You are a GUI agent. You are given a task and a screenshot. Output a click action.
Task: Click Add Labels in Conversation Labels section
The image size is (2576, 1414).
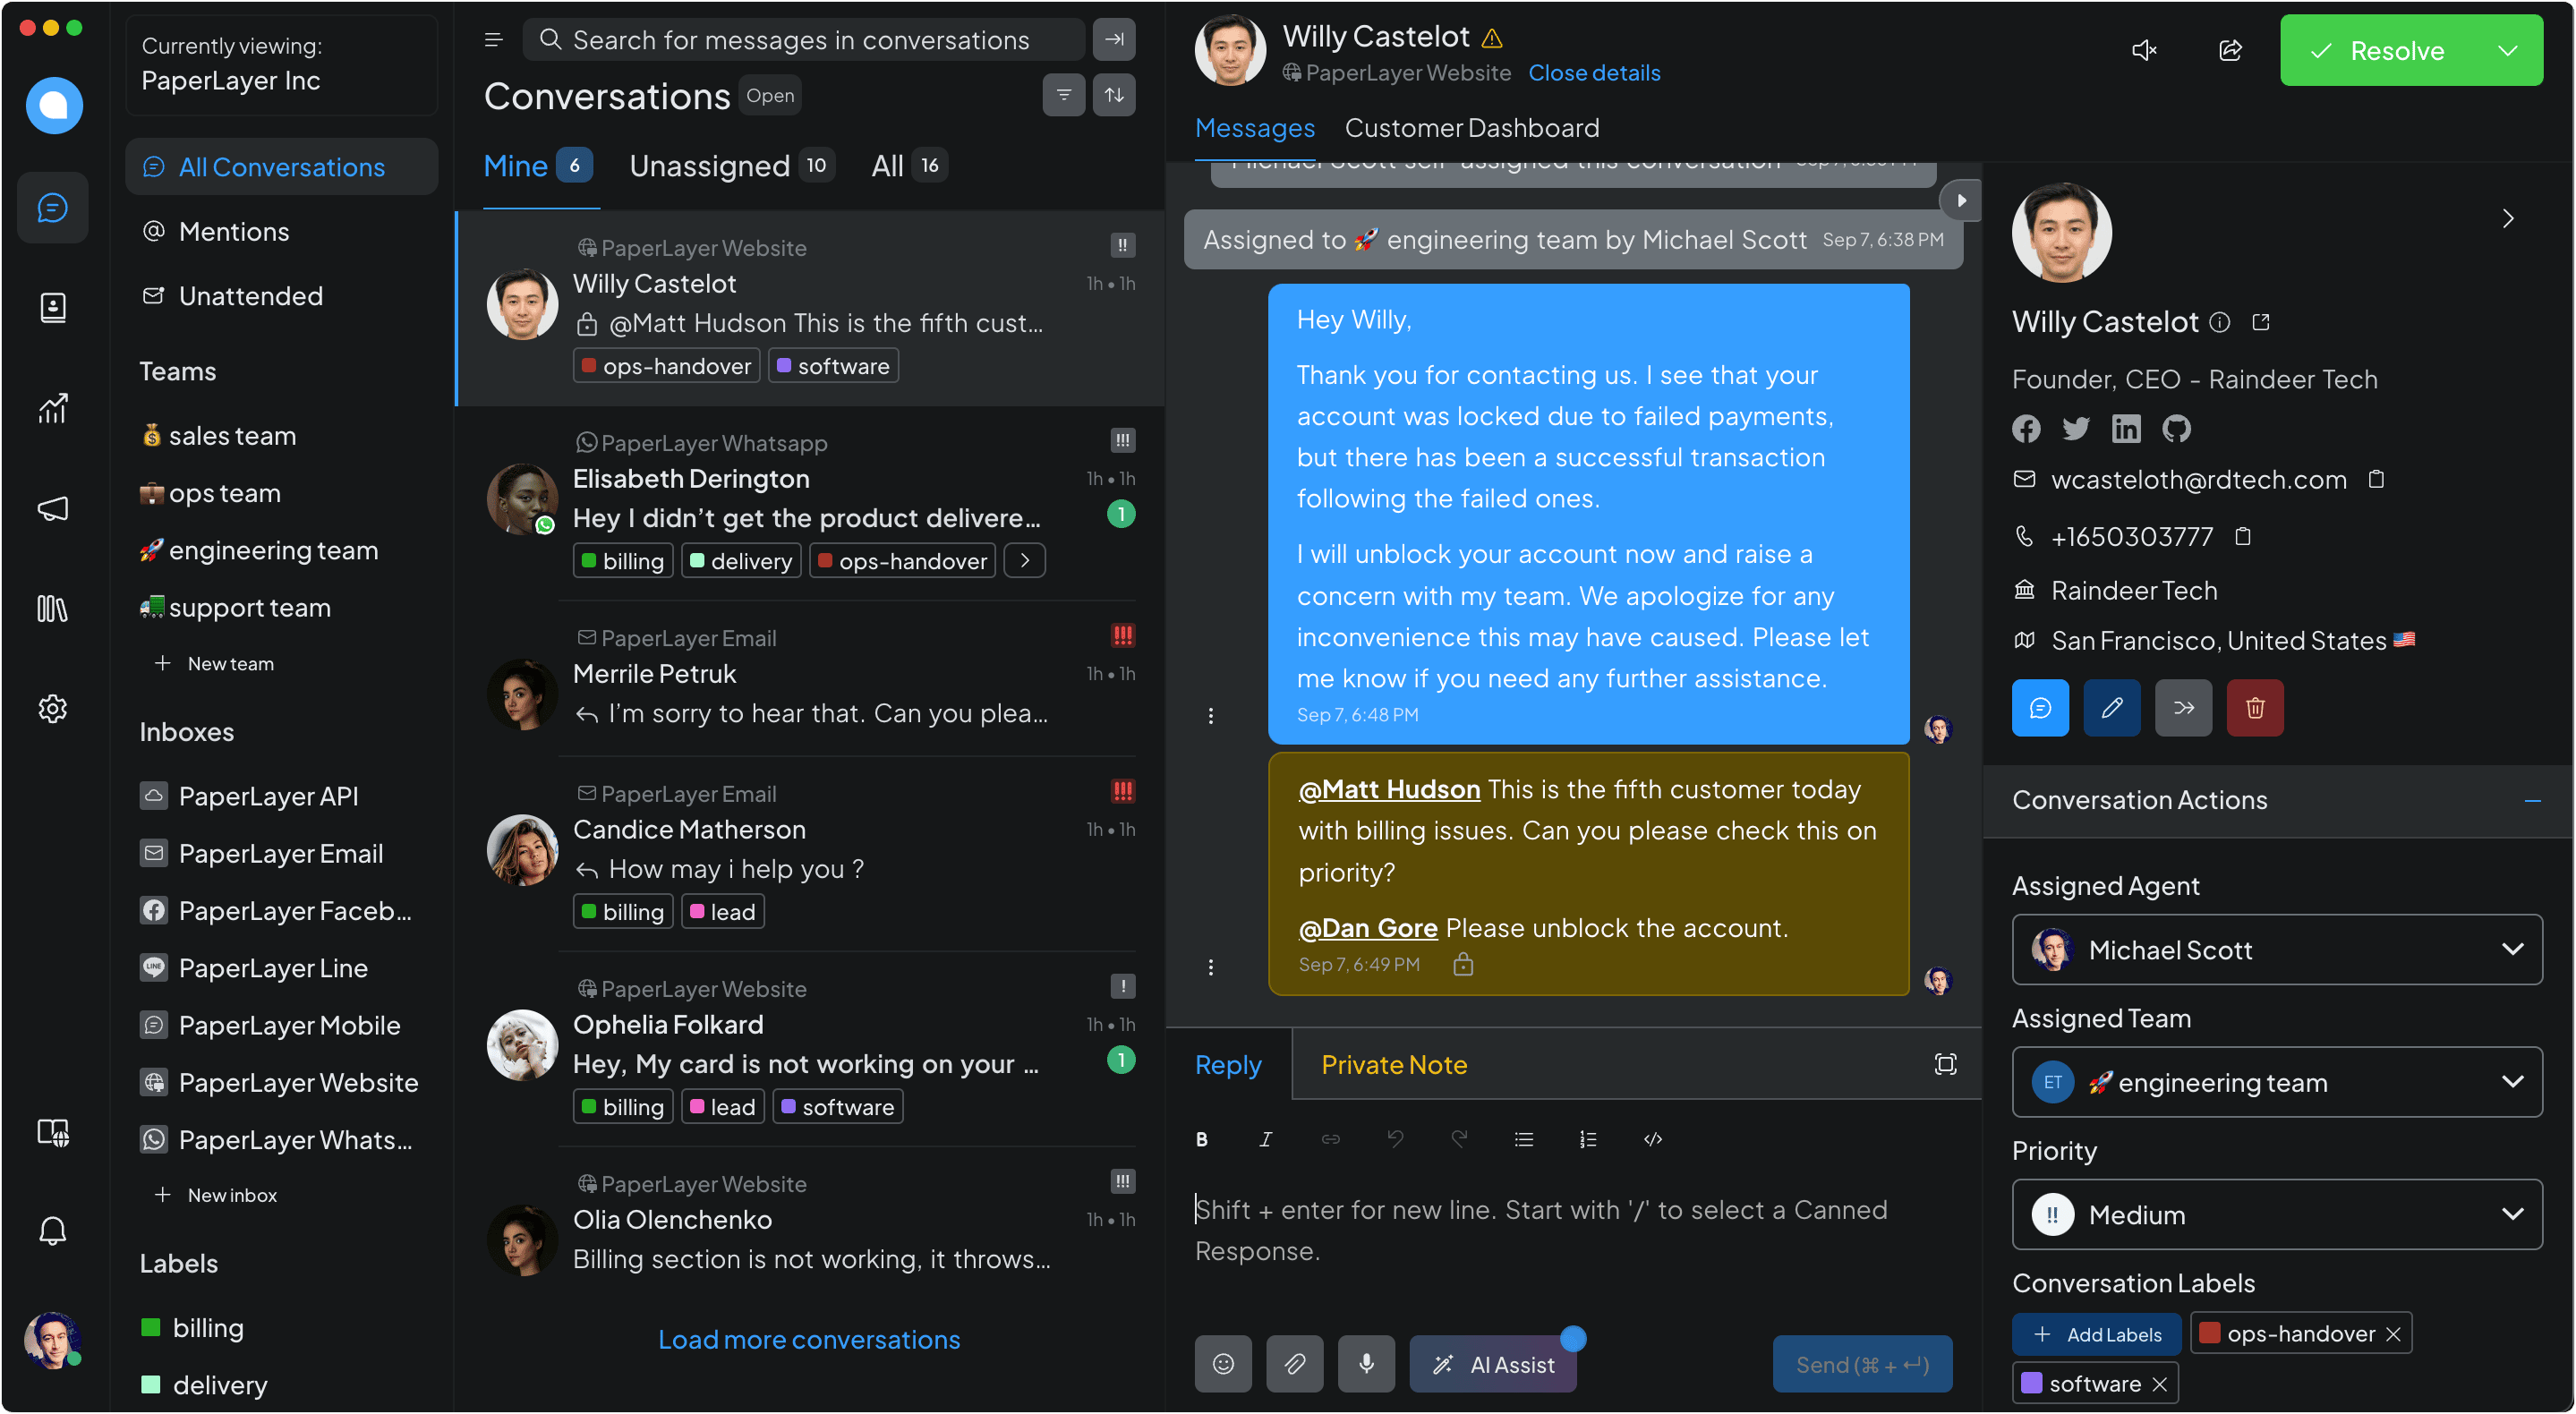(2097, 1333)
